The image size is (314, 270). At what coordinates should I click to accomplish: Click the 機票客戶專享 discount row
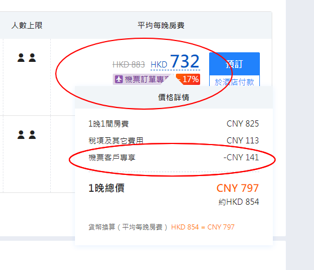tap(174, 157)
